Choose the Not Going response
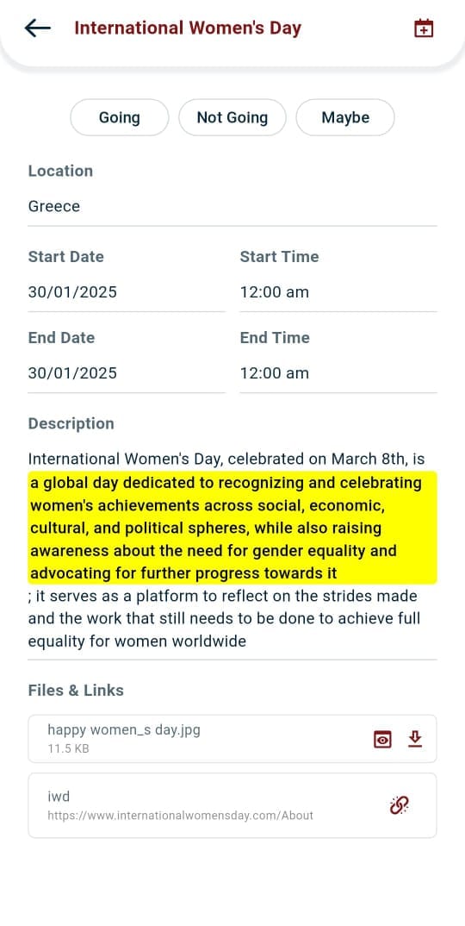 pyautogui.click(x=232, y=117)
